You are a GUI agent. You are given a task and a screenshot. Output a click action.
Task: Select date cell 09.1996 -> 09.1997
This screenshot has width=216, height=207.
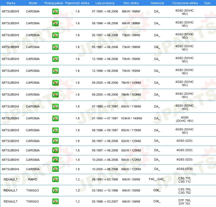coord(105,130)
